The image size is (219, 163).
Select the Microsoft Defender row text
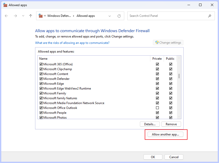56,79
